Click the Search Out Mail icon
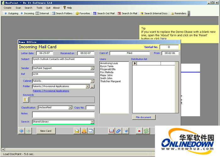220x157 pixels. [95, 13]
